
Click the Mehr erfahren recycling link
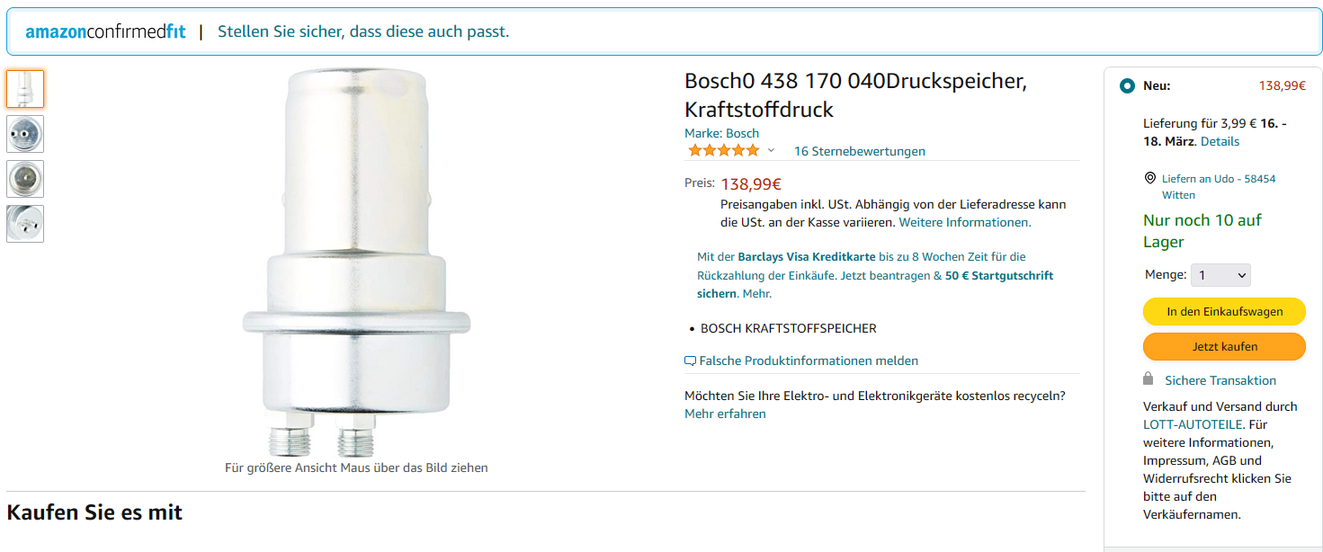click(725, 414)
